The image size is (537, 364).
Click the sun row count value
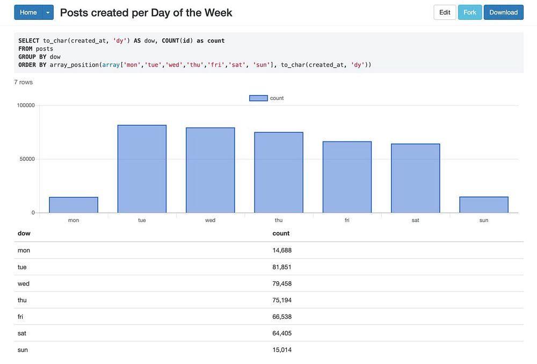click(x=282, y=350)
